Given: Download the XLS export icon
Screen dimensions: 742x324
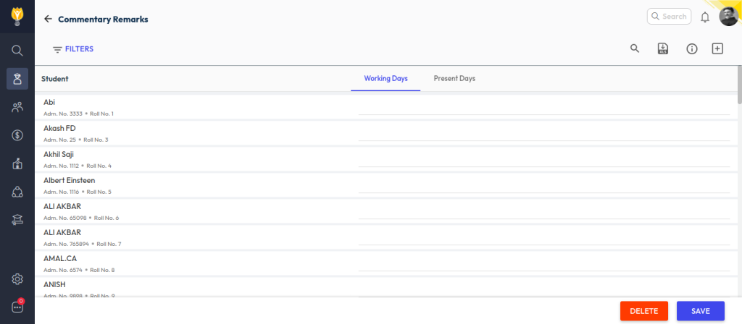Looking at the screenshot, I should click(663, 48).
